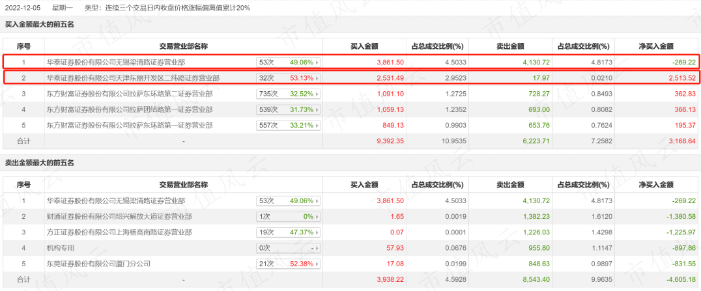Click net buy value 362.83
701x291 pixels.
click(686, 94)
